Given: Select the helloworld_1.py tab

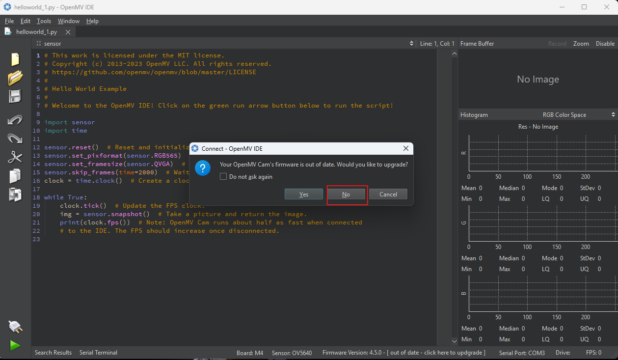Looking at the screenshot, I should click(x=36, y=32).
